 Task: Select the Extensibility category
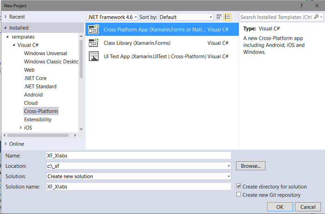pos(38,120)
